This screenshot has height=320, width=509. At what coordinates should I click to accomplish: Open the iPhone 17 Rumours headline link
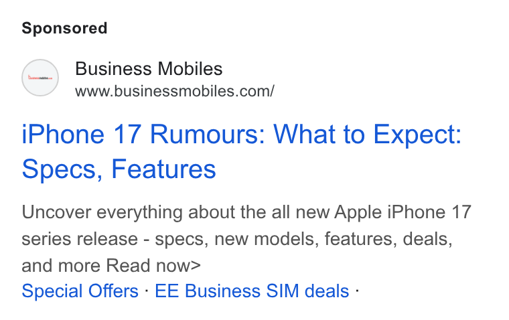241,151
